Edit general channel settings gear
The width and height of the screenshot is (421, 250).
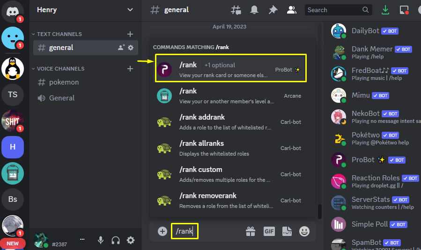coord(131,48)
